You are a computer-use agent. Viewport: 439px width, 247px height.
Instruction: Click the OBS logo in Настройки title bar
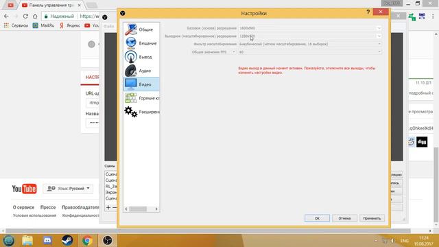(123, 13)
